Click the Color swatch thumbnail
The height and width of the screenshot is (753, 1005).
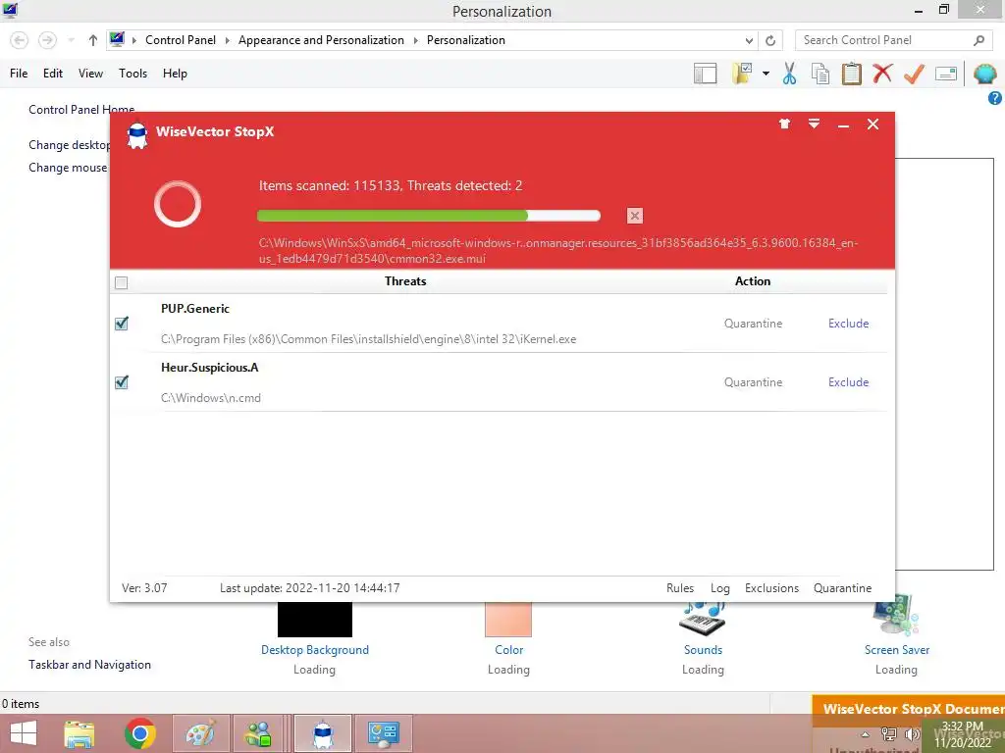[x=508, y=620]
